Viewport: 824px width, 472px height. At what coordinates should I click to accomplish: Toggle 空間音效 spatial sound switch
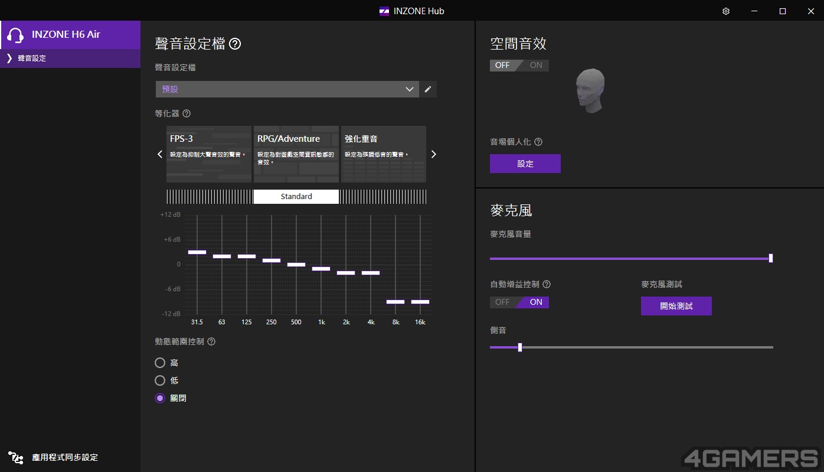click(x=519, y=65)
